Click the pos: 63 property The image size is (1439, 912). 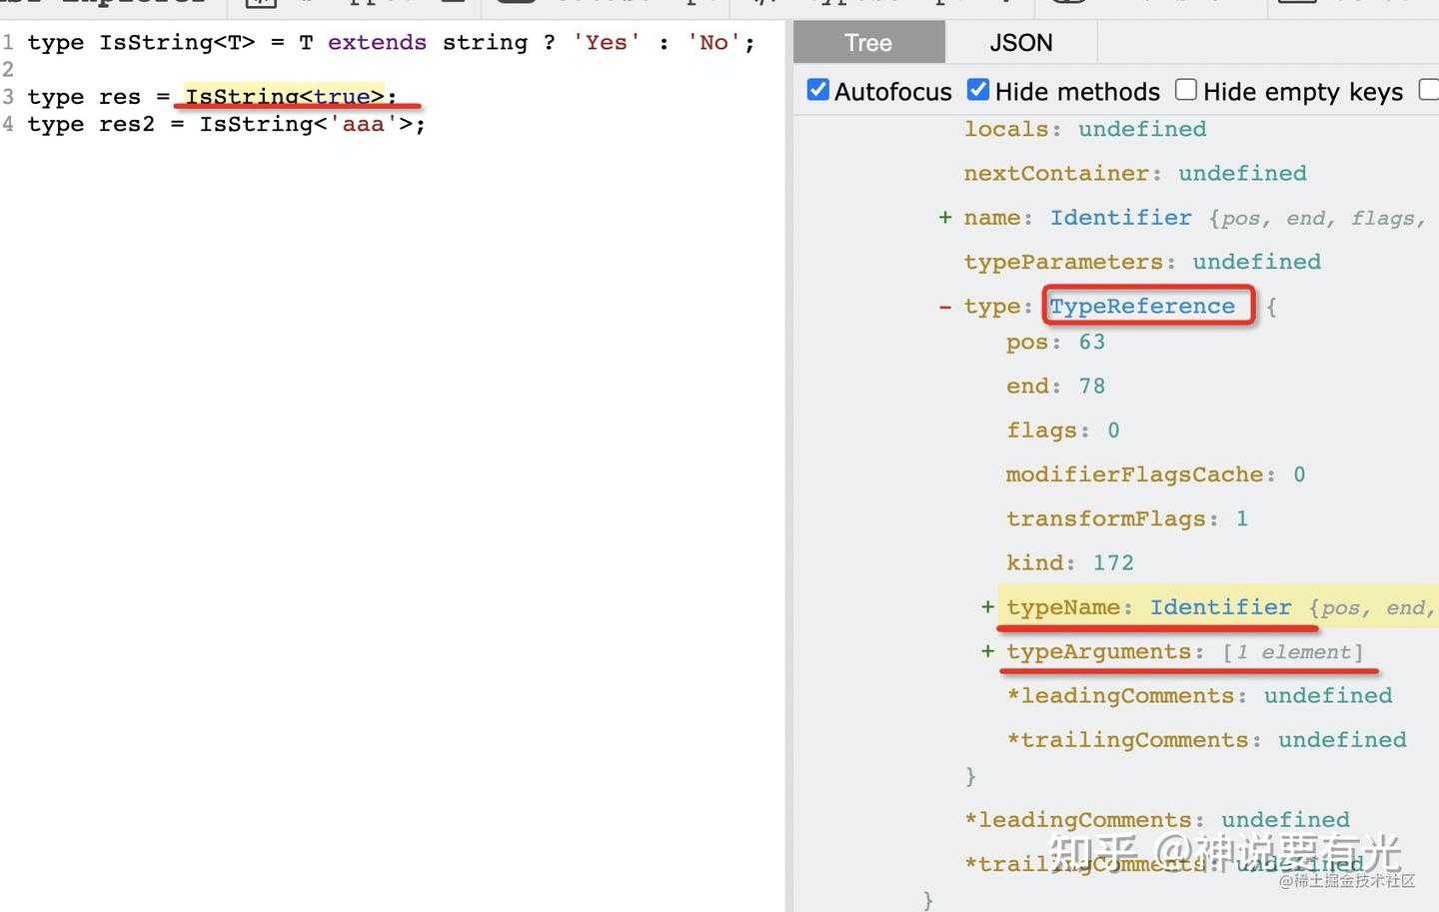click(1055, 342)
